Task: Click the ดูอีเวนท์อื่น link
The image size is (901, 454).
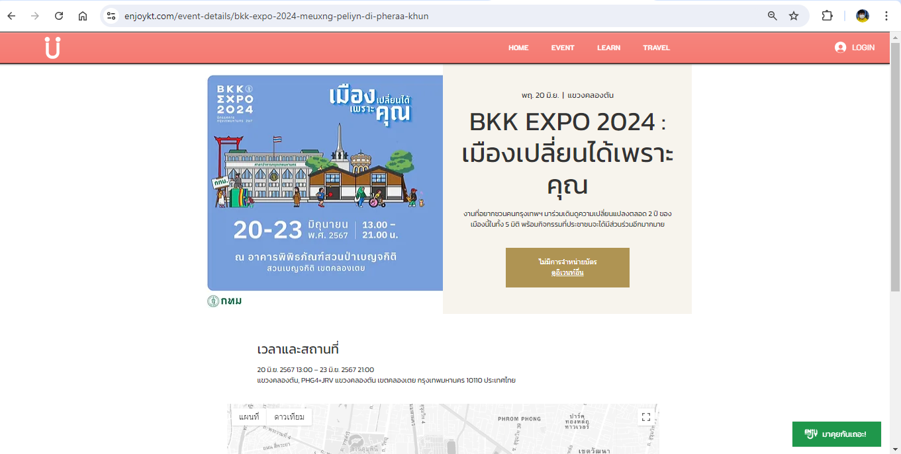Action: tap(567, 272)
